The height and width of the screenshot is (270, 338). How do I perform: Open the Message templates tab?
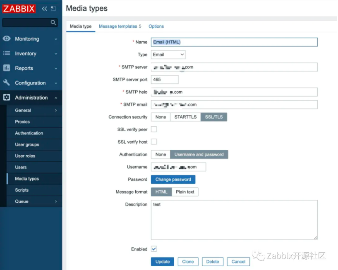click(x=120, y=26)
